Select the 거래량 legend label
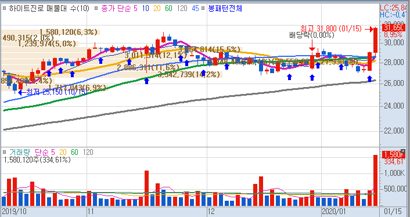Screen dimensions: 410x217 point(20,152)
